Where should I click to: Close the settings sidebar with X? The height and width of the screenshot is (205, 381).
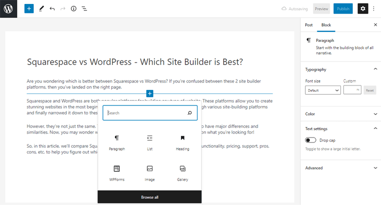point(375,24)
